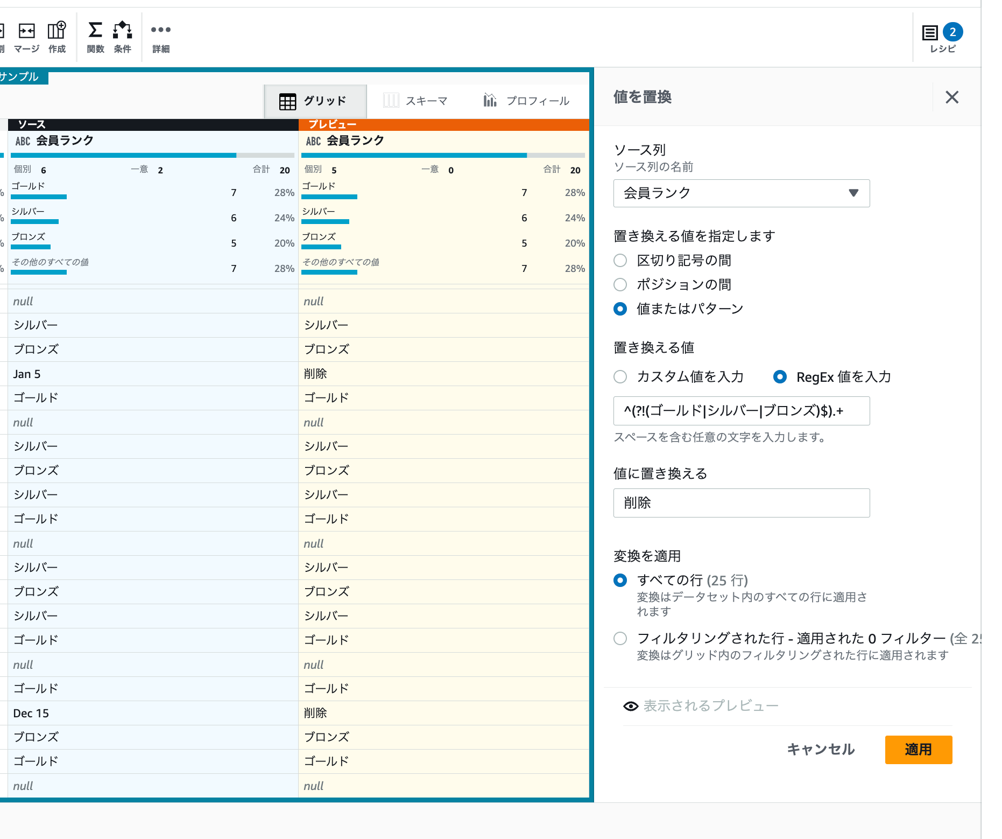Click the レシピ step count badge 2
The image size is (1002, 839).
952,32
